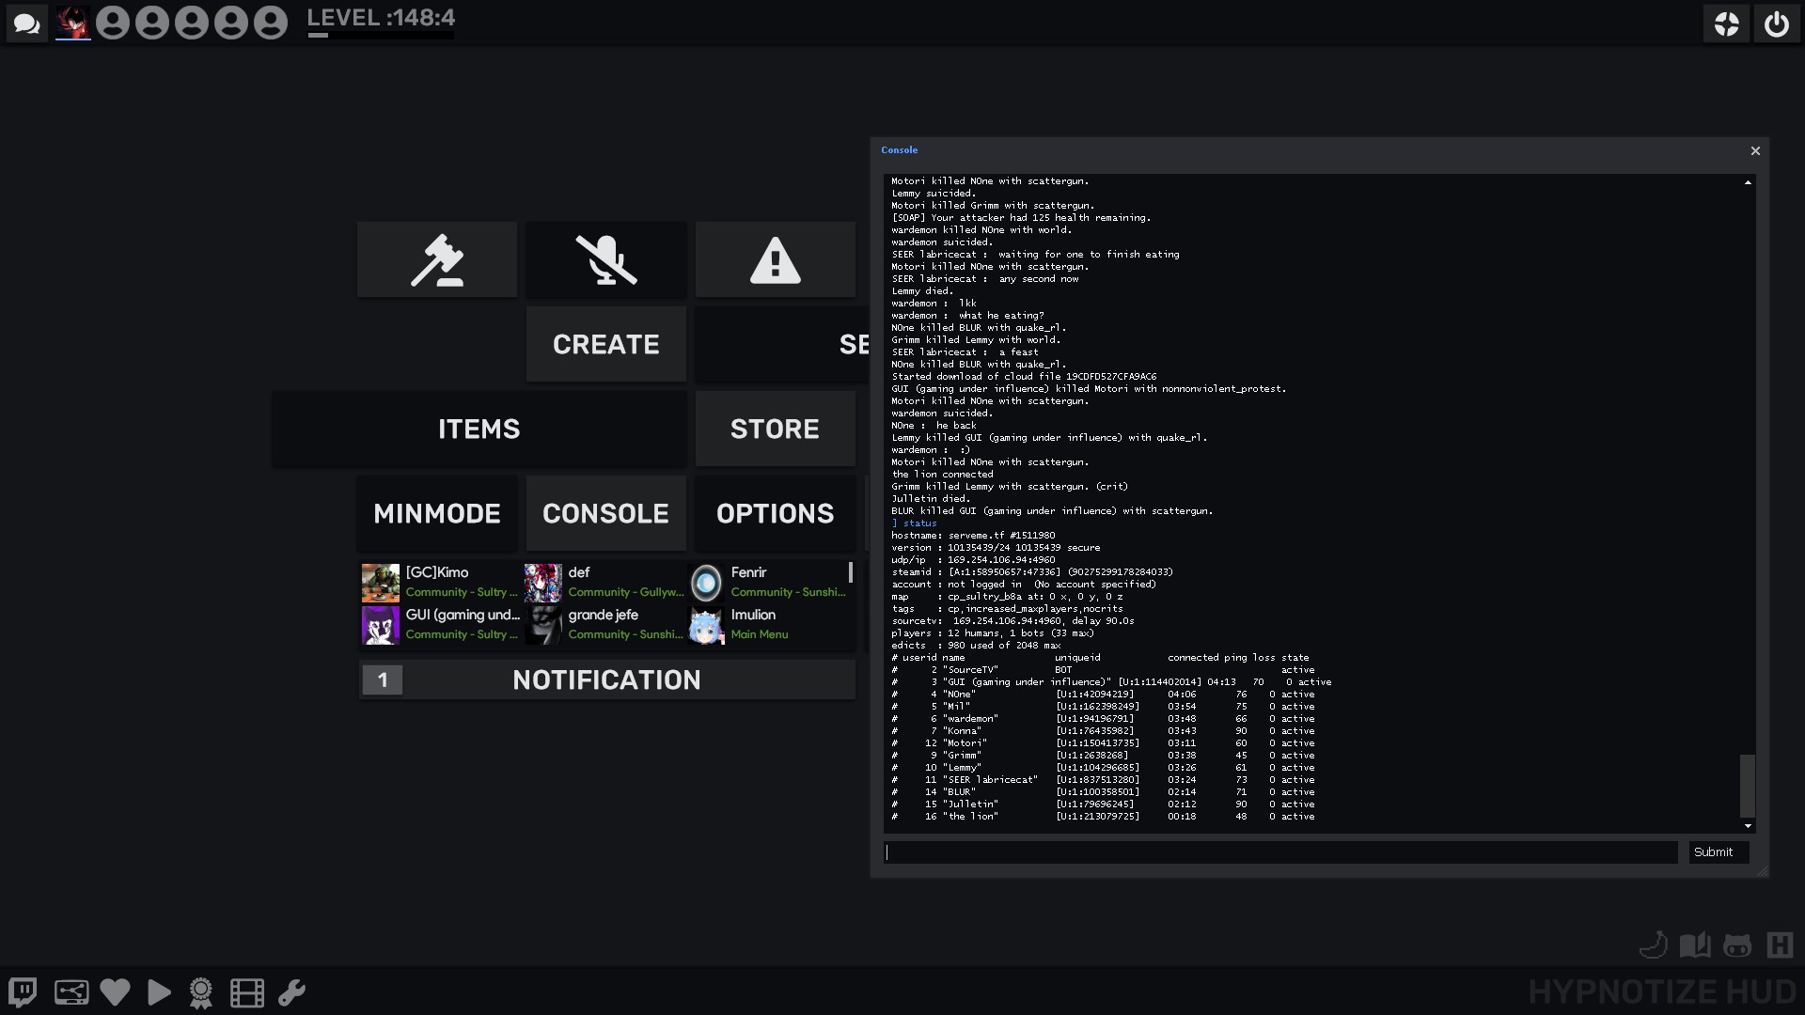Toggle MINMODE button

[437, 513]
